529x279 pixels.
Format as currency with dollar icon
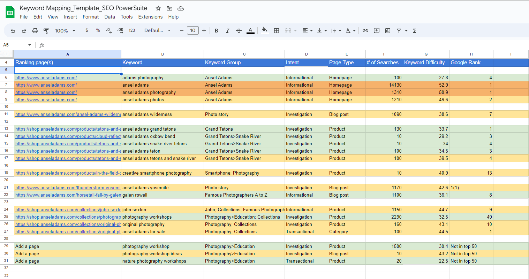(x=87, y=30)
